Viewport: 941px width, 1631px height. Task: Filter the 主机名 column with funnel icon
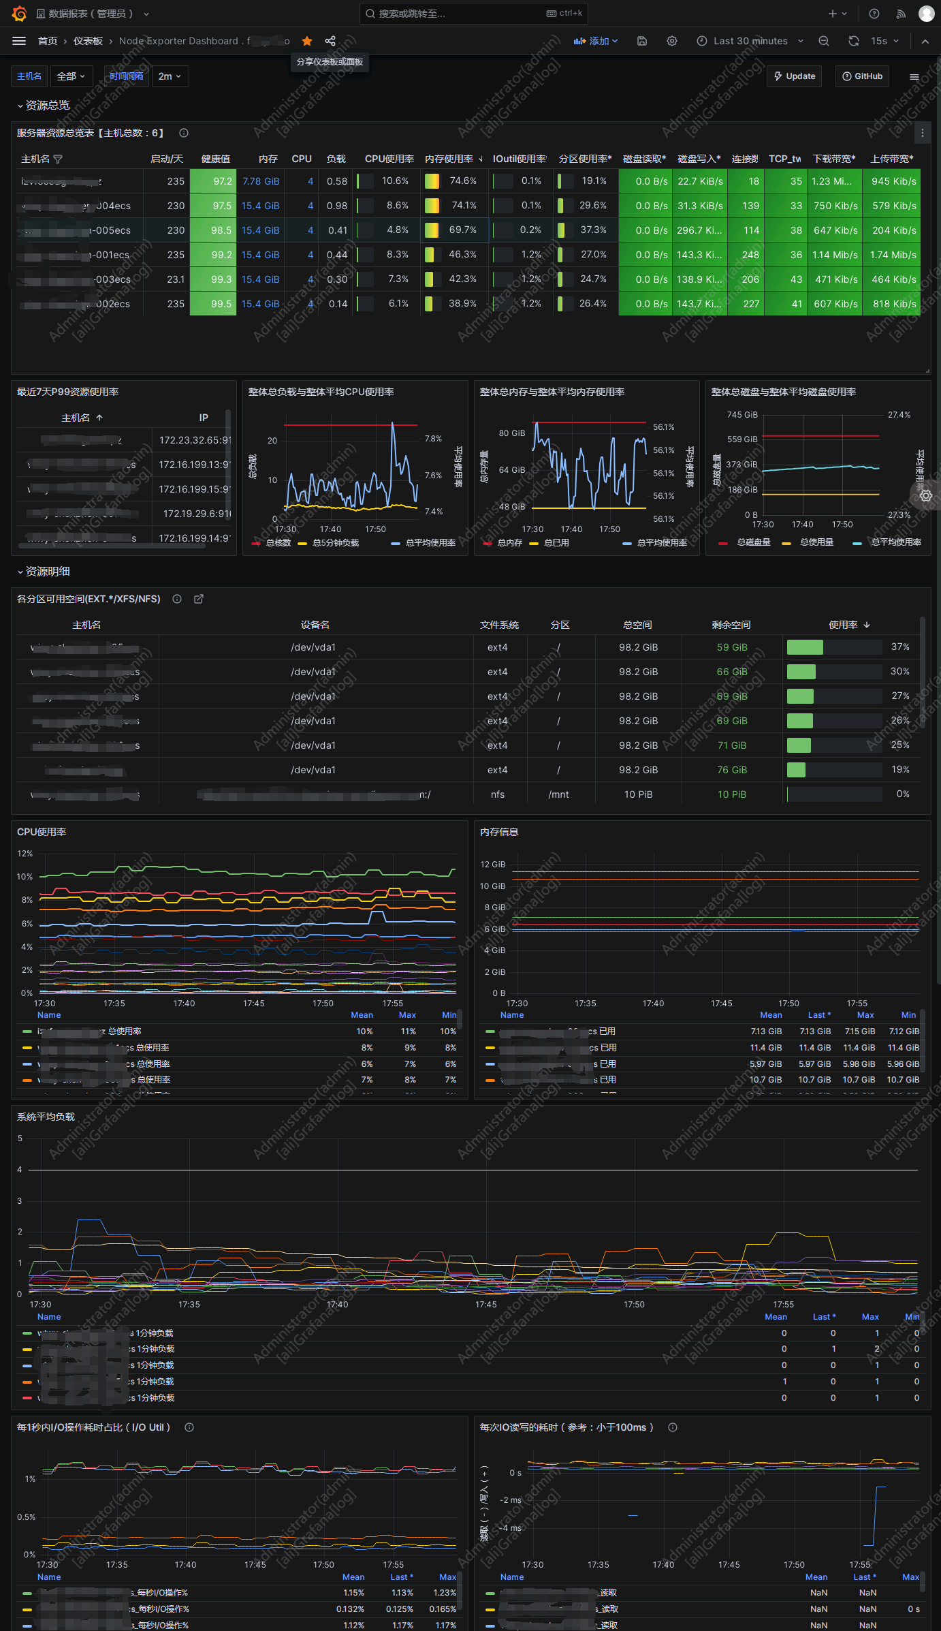click(x=58, y=159)
